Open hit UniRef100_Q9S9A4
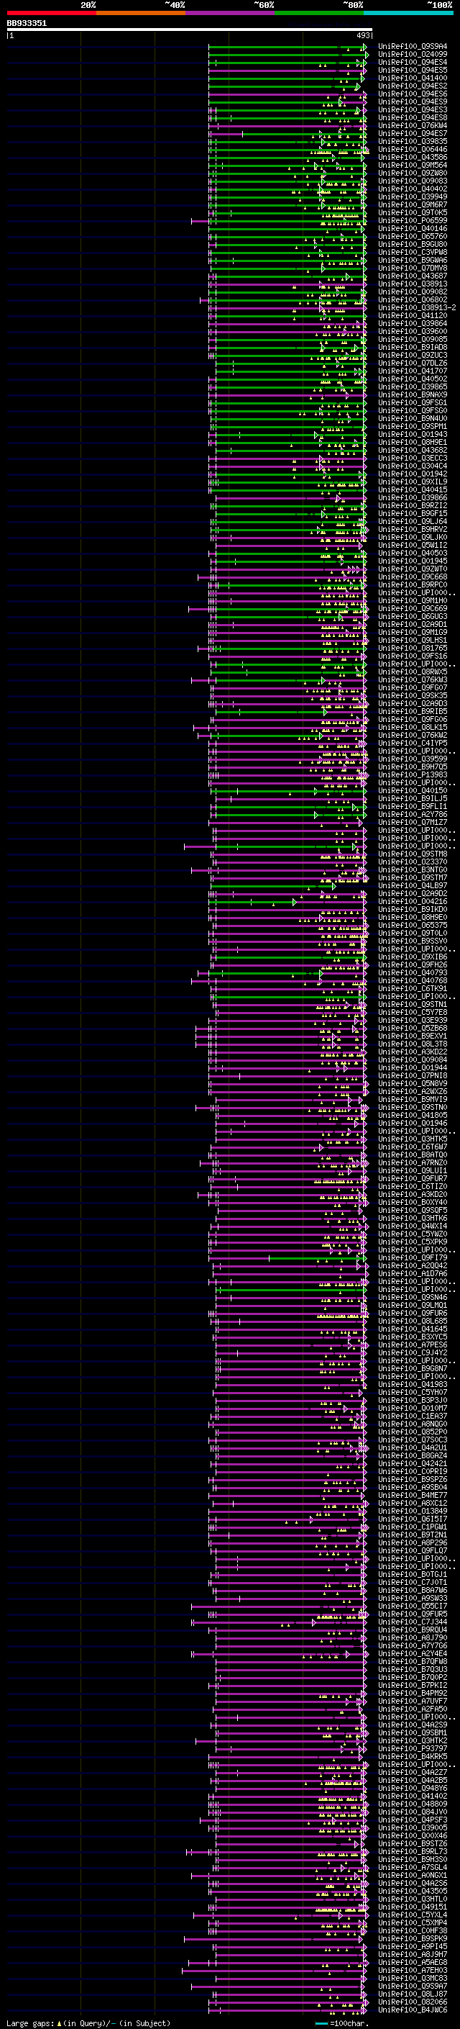The height and width of the screenshot is (2029, 460). pyautogui.click(x=413, y=47)
